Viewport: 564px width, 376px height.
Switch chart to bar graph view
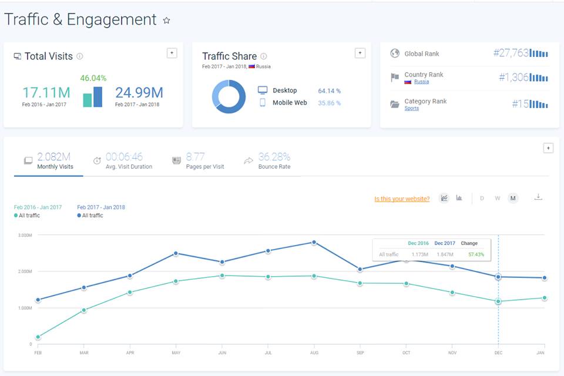459,198
